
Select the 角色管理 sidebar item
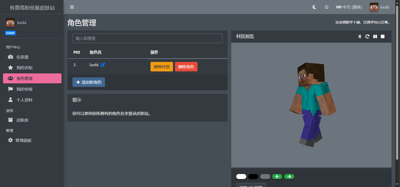point(32,78)
